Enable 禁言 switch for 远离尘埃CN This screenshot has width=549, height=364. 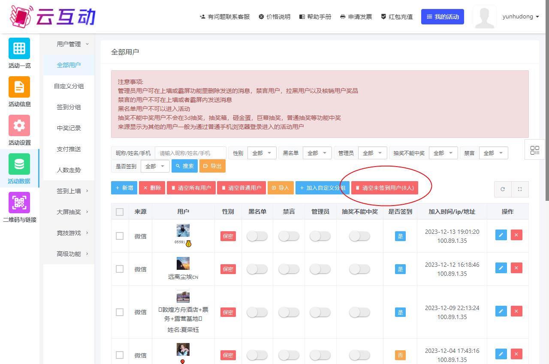pos(289,269)
